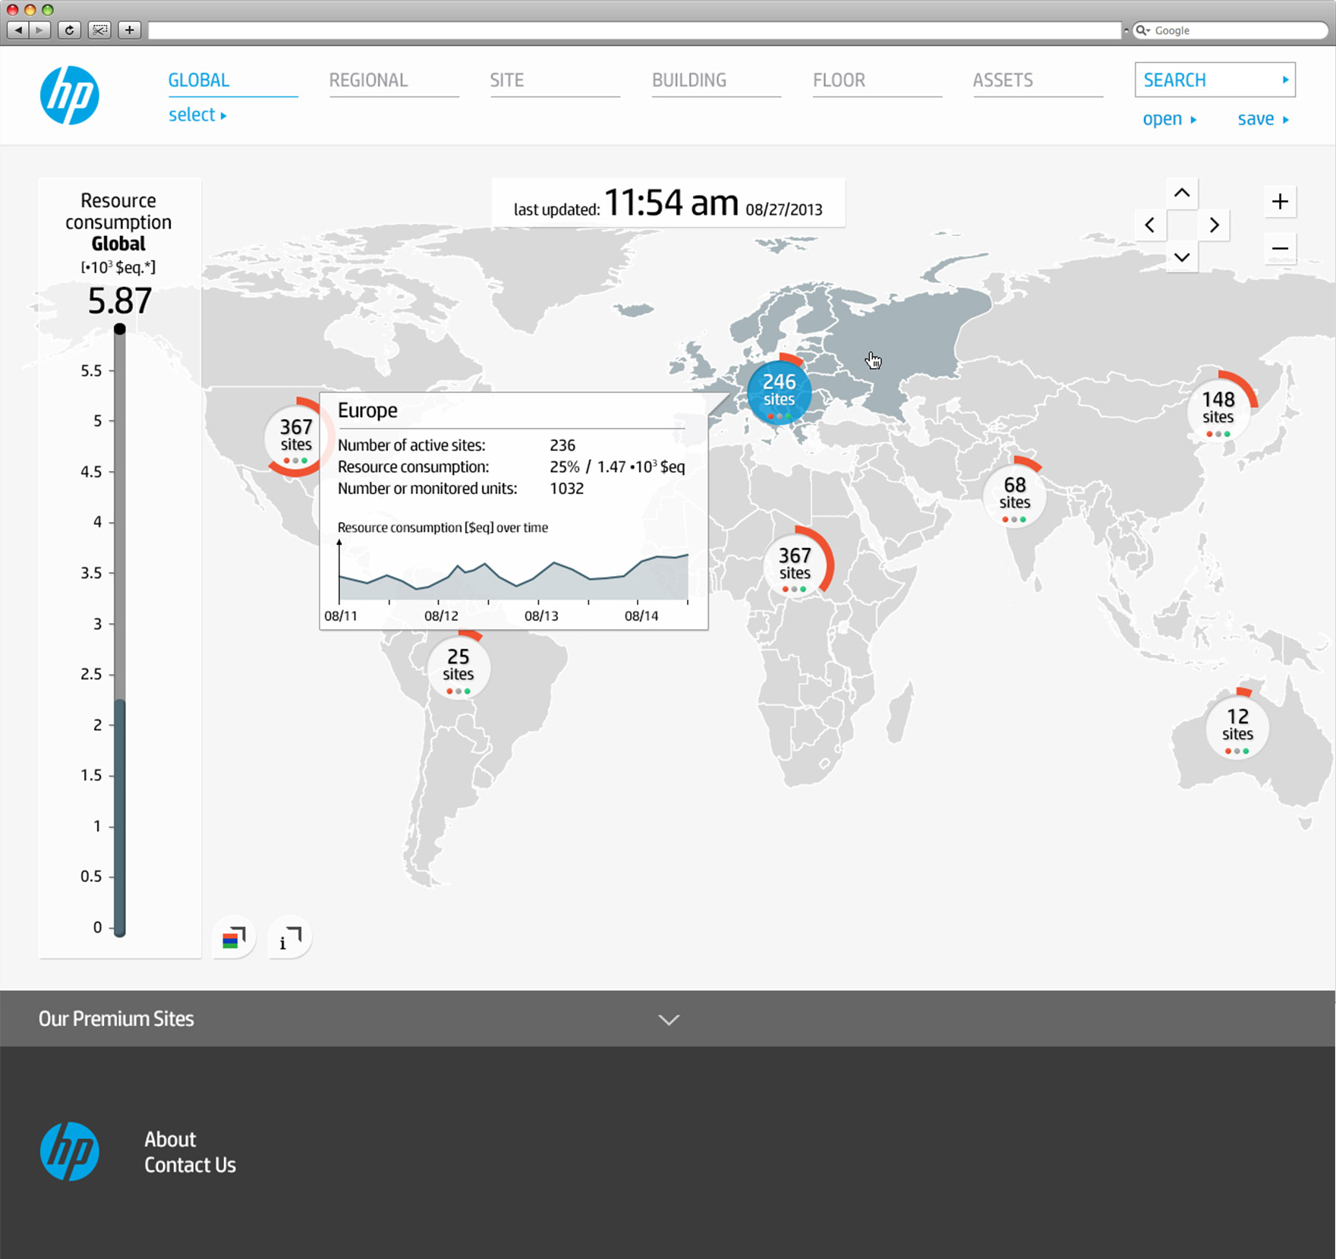The image size is (1336, 1259).
Task: Click the 25% resource consumption value
Action: (x=564, y=467)
